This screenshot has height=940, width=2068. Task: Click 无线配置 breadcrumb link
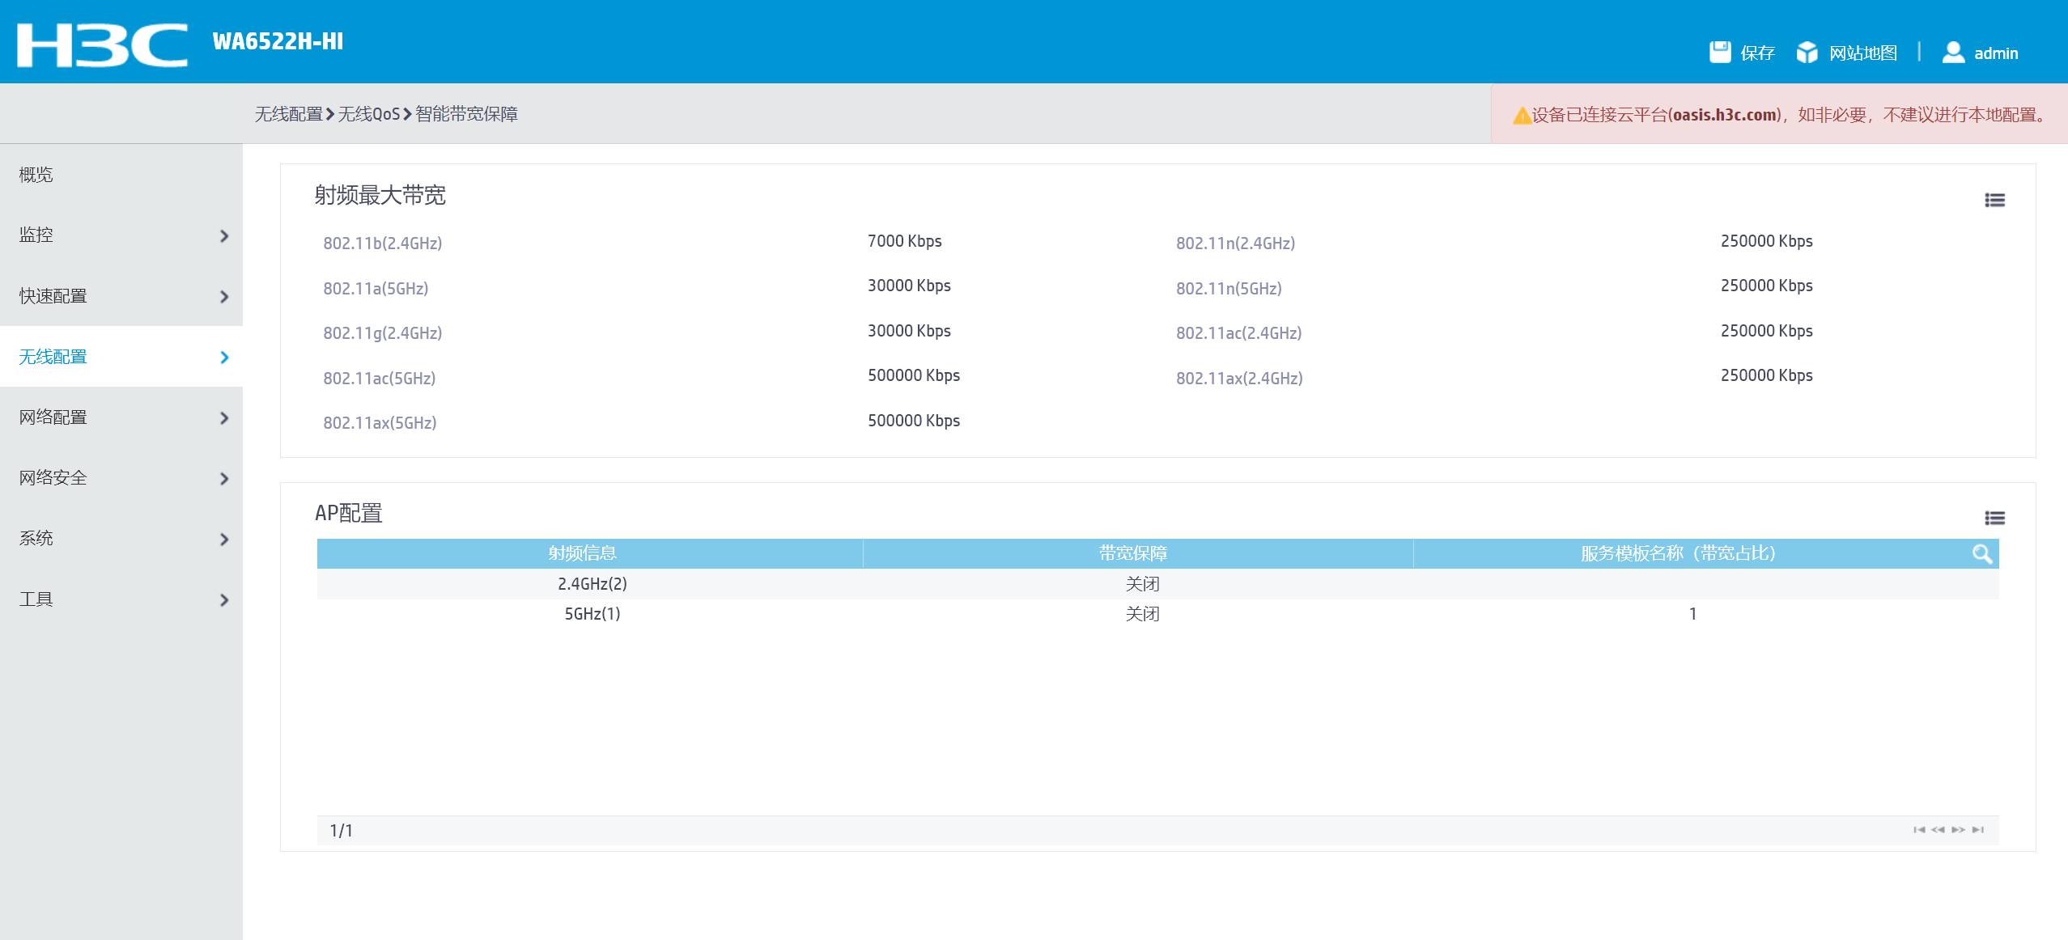(x=288, y=114)
